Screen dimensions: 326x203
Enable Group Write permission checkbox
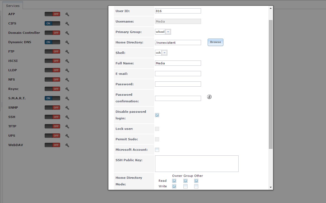pyautogui.click(x=185, y=186)
